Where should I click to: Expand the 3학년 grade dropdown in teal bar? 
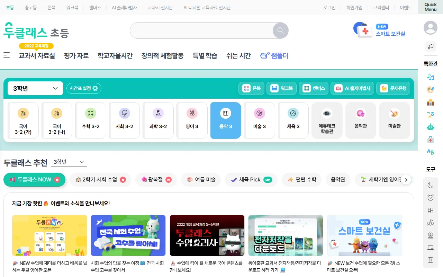click(35, 88)
